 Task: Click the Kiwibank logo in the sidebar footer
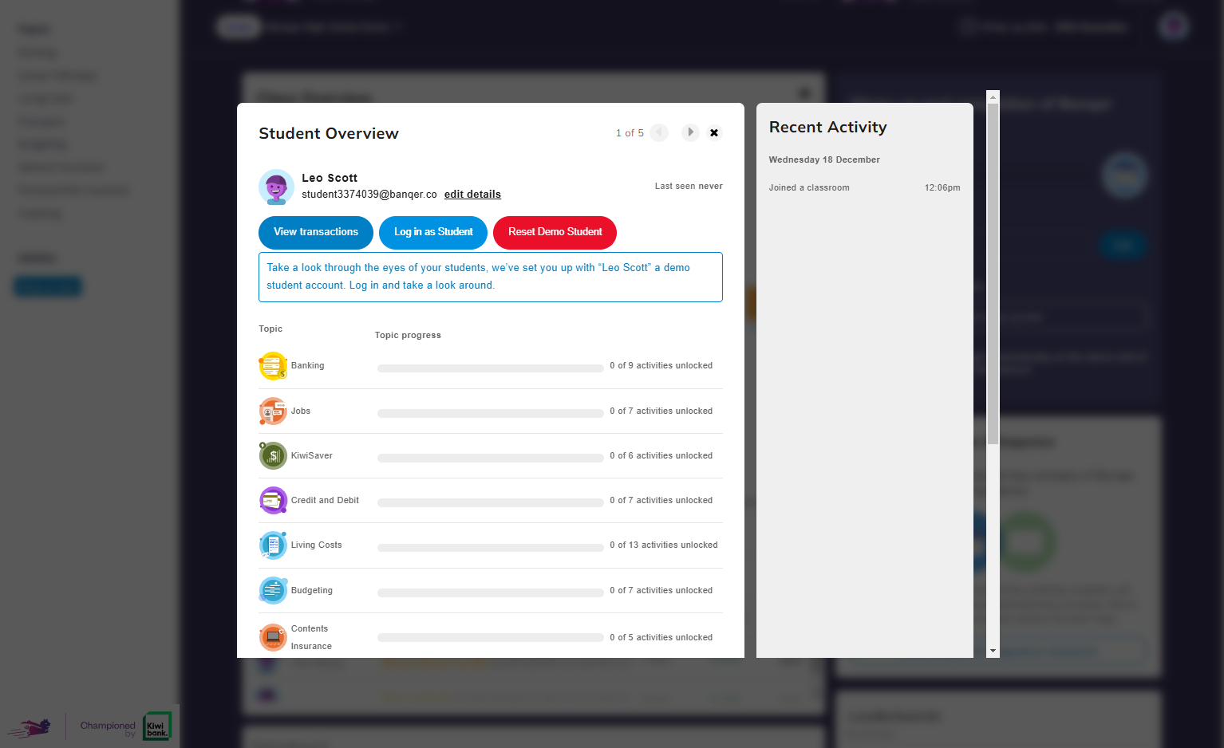tap(156, 726)
